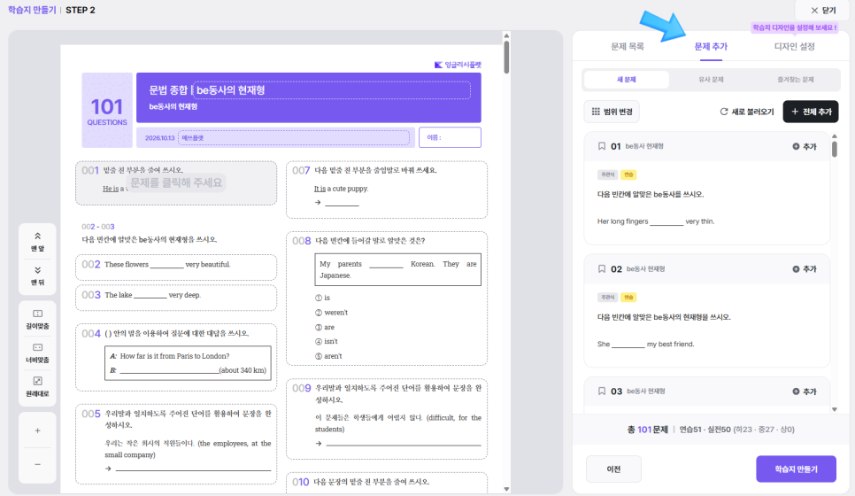This screenshot has width=855, height=496.
Task: Click question list scrollbar down arrow
Action: [x=835, y=409]
